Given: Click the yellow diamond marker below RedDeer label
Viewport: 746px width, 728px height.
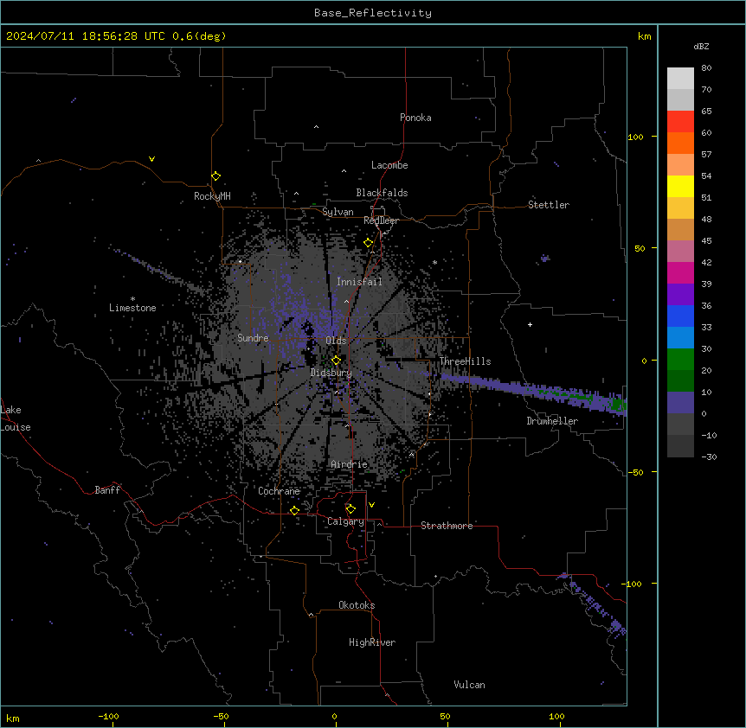Looking at the screenshot, I should [x=368, y=243].
